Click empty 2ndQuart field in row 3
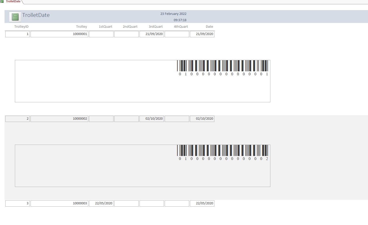368x225 pixels. [126, 203]
